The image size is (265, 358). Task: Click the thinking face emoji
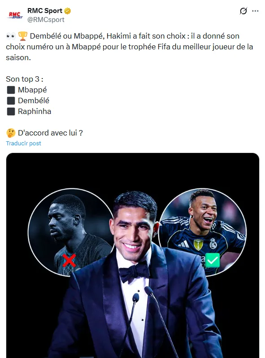pos(11,133)
